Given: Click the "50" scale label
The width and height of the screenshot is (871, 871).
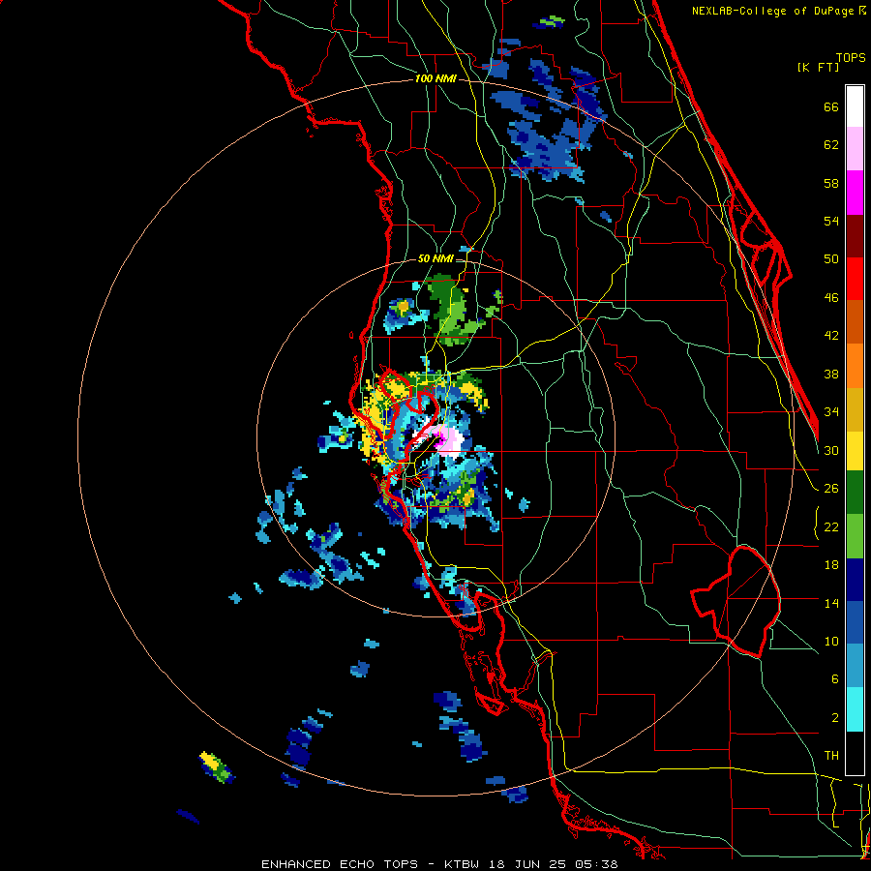Looking at the screenshot, I should tap(831, 259).
